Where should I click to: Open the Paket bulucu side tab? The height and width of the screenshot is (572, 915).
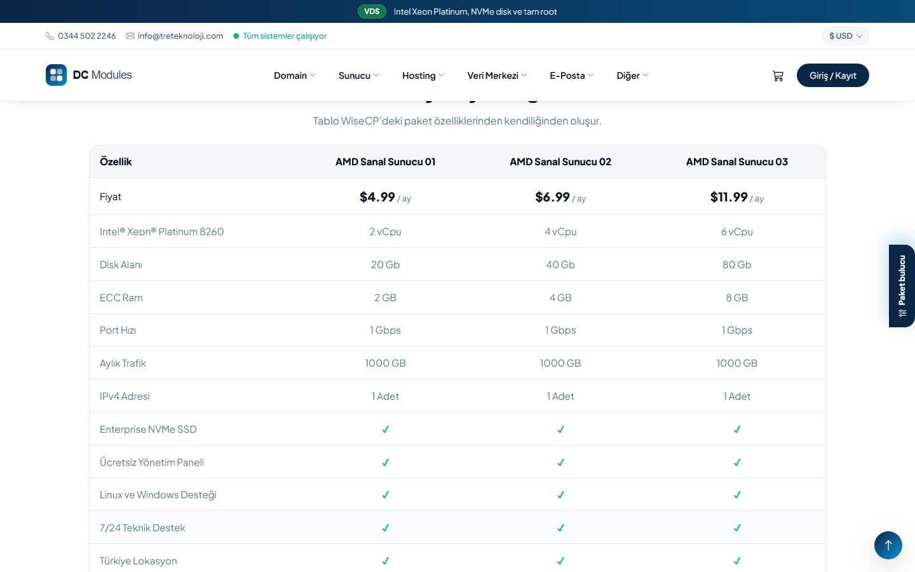(902, 286)
